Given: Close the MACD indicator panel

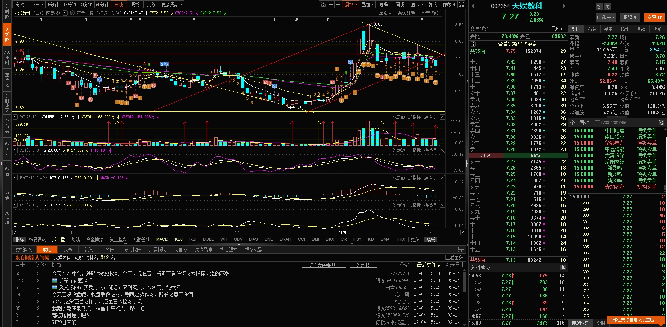Looking at the screenshot, I should [x=442, y=178].
